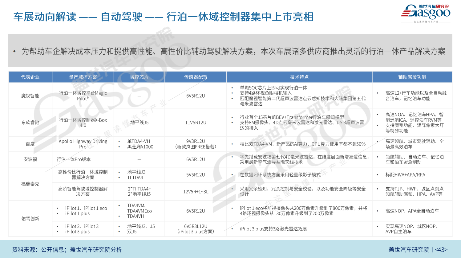Viewport: 461px width, 258px height.
Task: Click the 高速L2+行车功能 function text
Action: (x=416, y=96)
